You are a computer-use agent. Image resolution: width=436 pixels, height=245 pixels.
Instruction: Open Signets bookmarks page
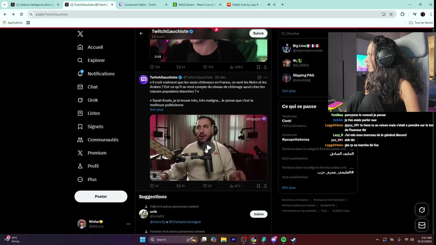(90, 127)
